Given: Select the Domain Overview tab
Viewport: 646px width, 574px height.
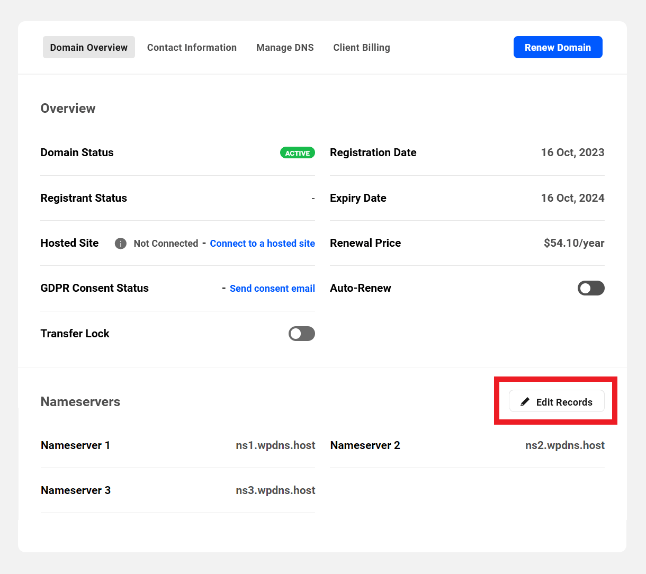Looking at the screenshot, I should pyautogui.click(x=88, y=47).
